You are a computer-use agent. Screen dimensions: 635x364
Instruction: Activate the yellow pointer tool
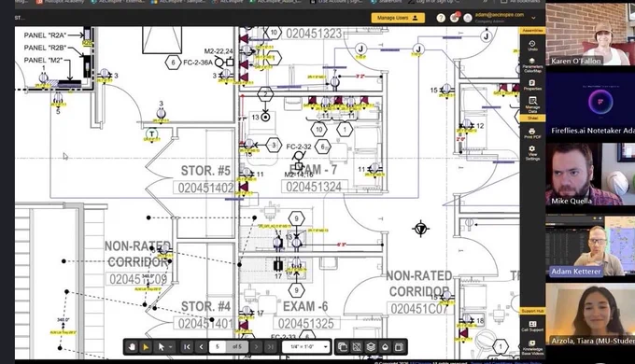pos(146,347)
